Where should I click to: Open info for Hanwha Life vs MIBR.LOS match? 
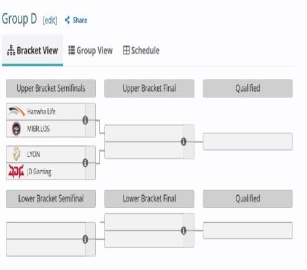pyautogui.click(x=85, y=120)
